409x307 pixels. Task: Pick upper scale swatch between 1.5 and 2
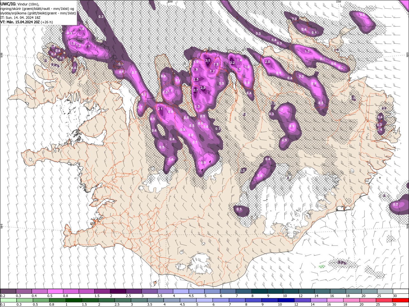pyautogui.click(x=102, y=291)
